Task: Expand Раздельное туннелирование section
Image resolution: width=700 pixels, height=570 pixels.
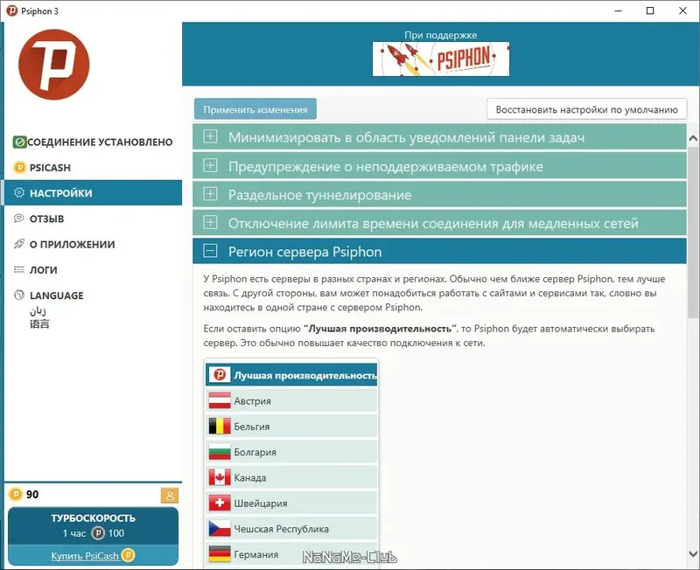Action: point(439,194)
